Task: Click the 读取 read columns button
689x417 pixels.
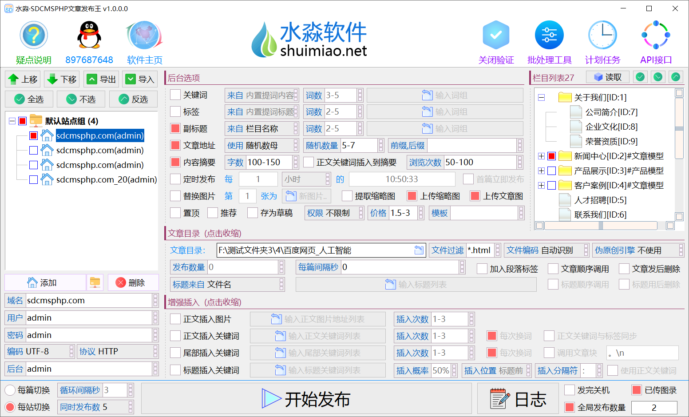Action: point(608,77)
